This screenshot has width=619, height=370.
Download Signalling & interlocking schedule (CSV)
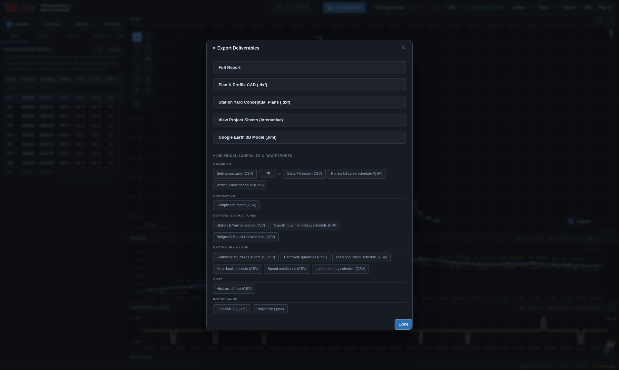point(306,226)
